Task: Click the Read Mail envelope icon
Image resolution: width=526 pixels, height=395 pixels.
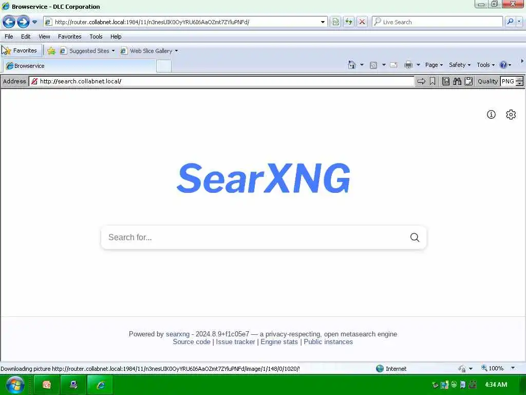Action: pyautogui.click(x=394, y=65)
